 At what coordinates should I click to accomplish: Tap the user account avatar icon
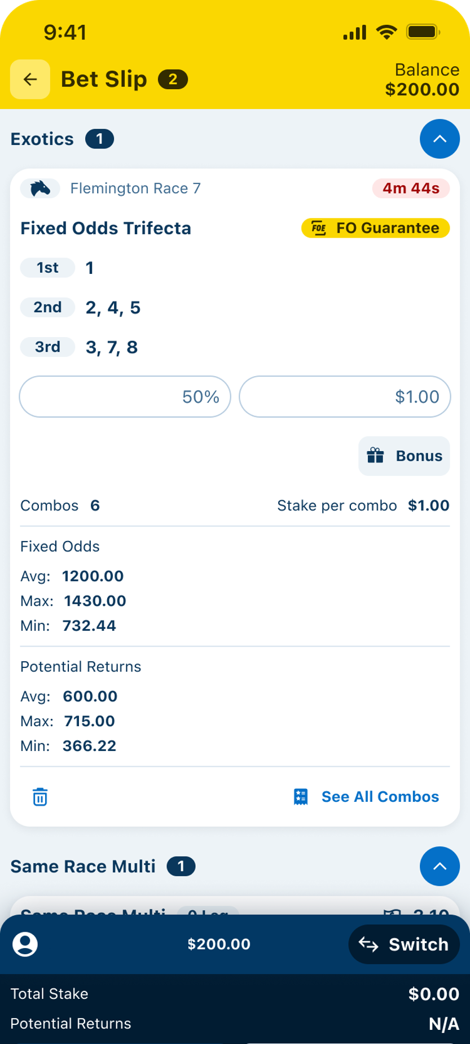(x=25, y=944)
